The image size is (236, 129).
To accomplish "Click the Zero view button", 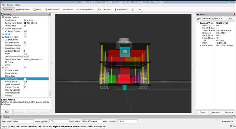I will pyautogui.click(x=230, y=18).
